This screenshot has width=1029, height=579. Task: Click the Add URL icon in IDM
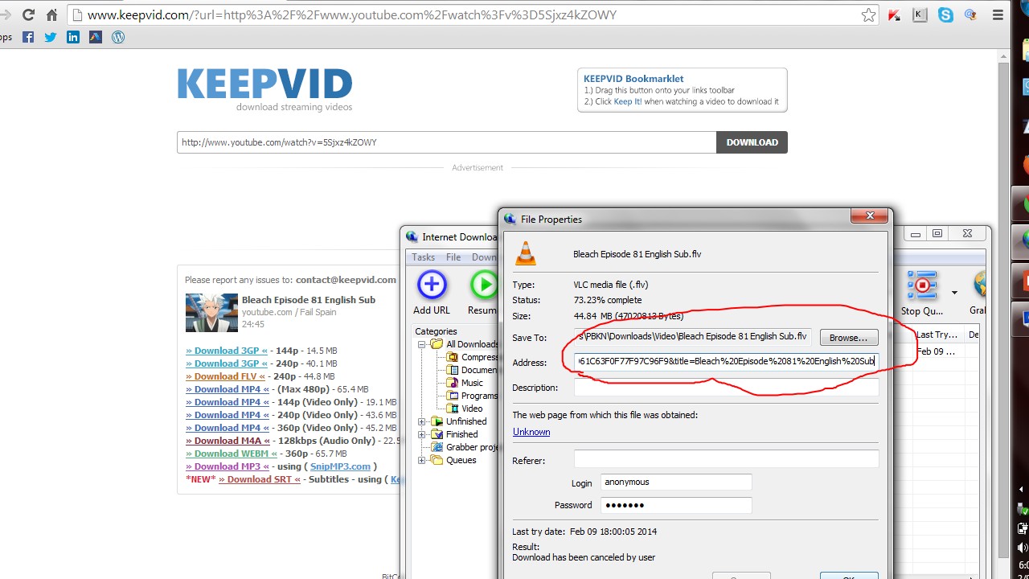click(x=432, y=285)
